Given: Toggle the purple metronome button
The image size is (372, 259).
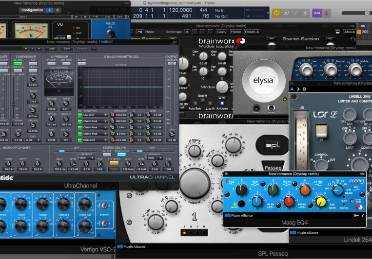Looking at the screenshot, I should [327, 13].
